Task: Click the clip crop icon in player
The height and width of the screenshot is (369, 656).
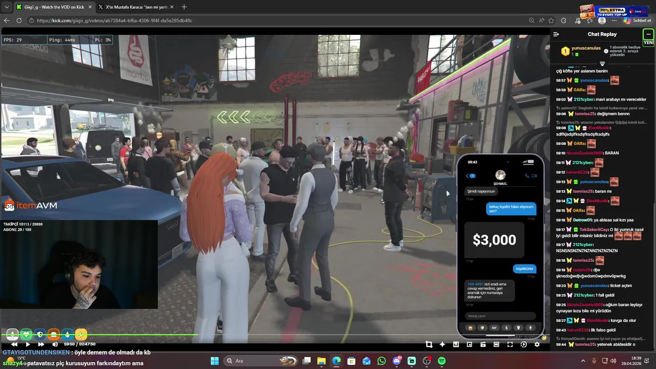Action: point(429,344)
